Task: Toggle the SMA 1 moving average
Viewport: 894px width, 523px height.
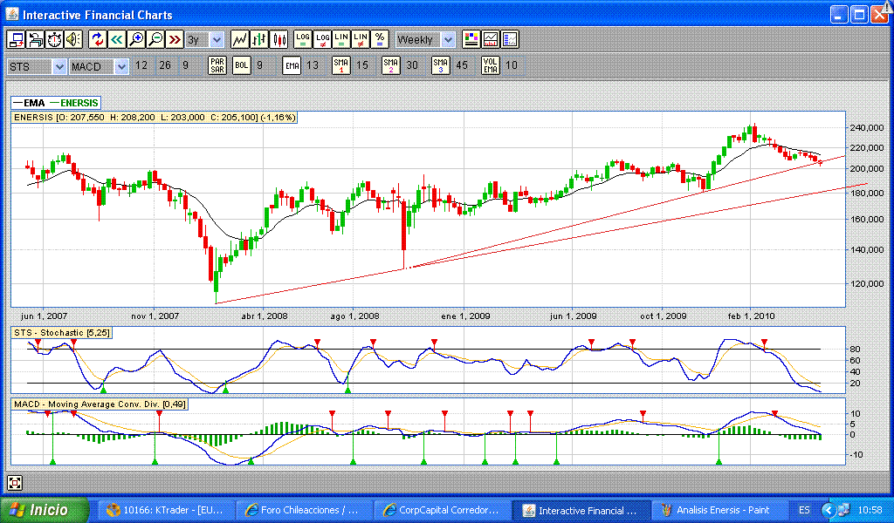Action: pyautogui.click(x=341, y=65)
